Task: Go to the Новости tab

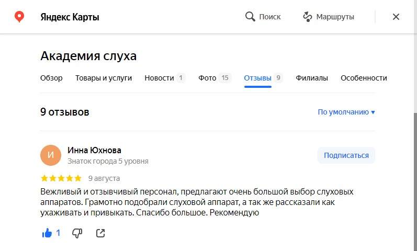Action: [x=159, y=78]
